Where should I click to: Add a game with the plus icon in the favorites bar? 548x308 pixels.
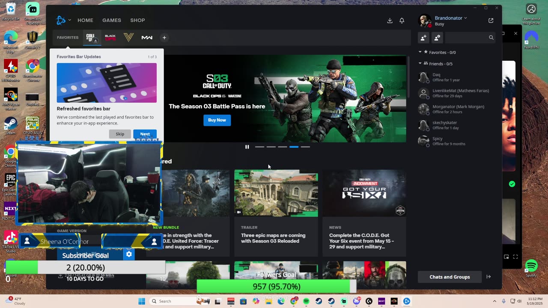[164, 38]
